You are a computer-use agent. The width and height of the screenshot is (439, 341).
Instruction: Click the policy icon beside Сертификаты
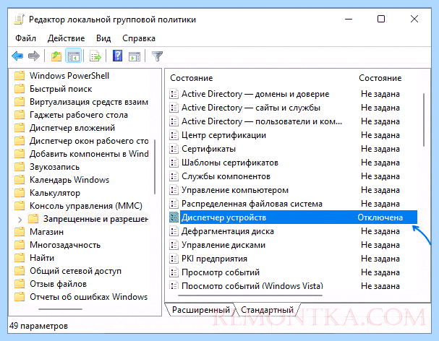tap(174, 149)
